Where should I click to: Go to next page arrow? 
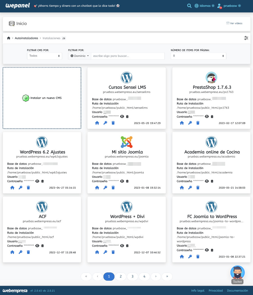point(156,276)
